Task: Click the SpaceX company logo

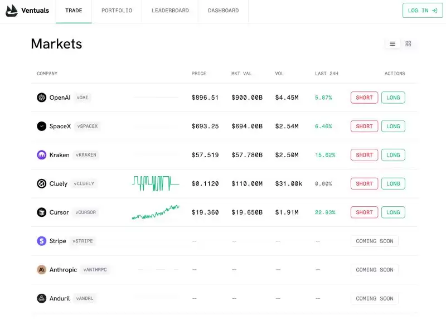Action: click(x=41, y=127)
